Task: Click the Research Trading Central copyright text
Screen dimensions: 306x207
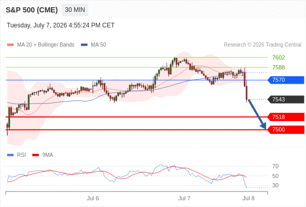Action: coord(262,45)
